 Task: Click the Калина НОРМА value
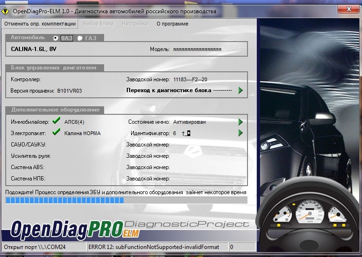tap(82, 133)
